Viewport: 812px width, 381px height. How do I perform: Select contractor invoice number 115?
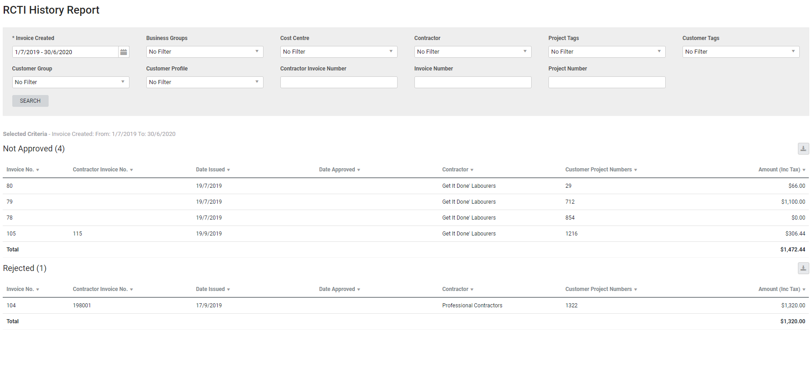(x=78, y=234)
